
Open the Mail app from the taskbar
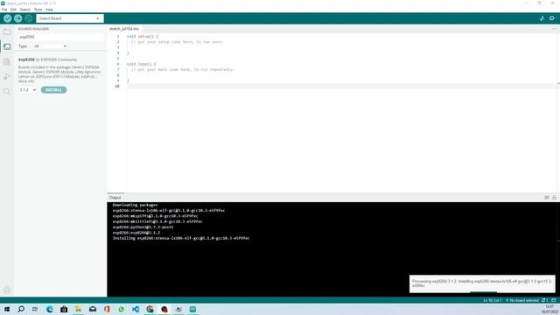[93, 309]
